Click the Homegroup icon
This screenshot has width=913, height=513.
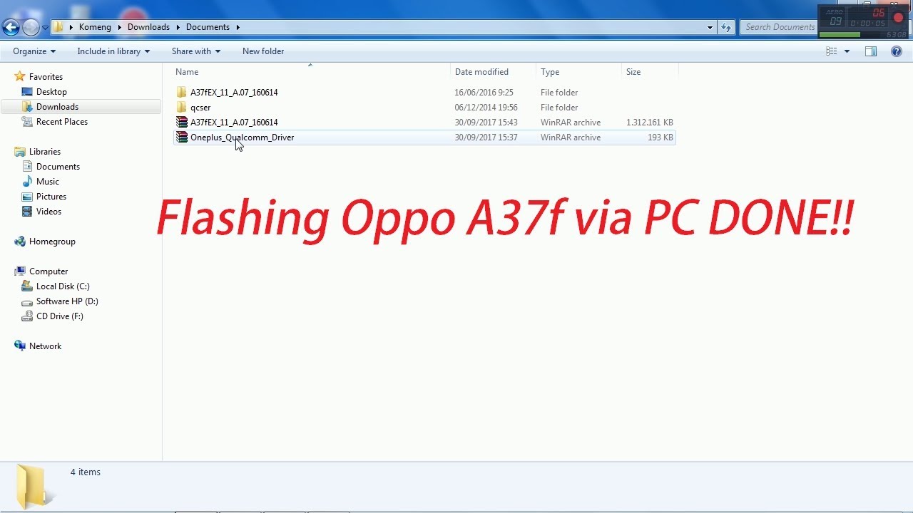pos(20,242)
